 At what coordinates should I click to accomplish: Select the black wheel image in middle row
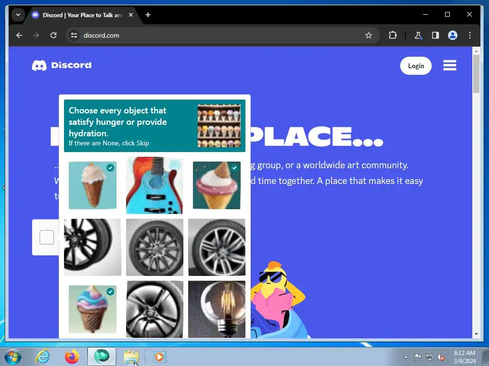pos(93,247)
